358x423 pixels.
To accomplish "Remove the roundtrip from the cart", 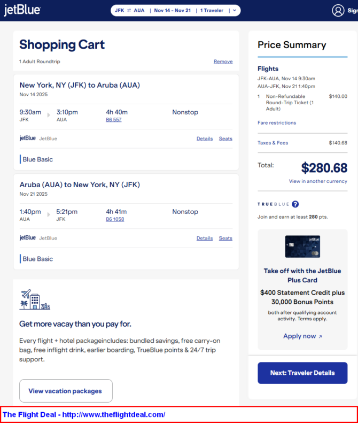I will pyautogui.click(x=223, y=61).
